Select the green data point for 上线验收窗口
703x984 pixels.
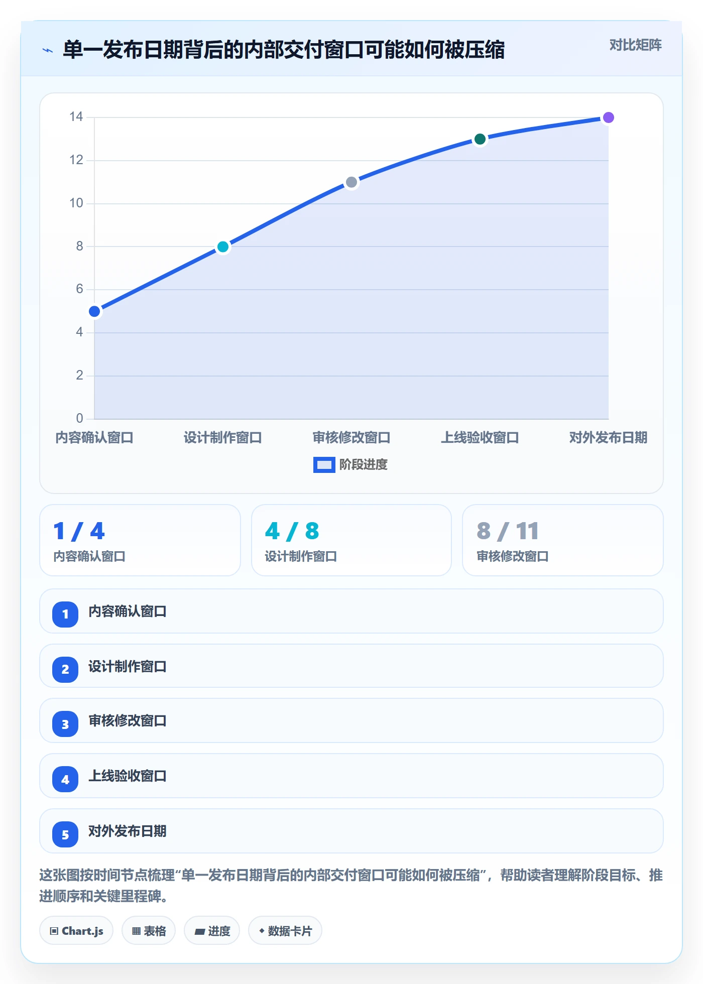point(480,139)
